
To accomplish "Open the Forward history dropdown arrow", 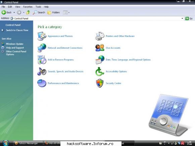I will 23,12.
